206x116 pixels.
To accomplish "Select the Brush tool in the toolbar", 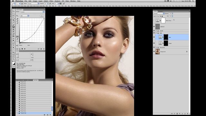I will tap(14, 27).
